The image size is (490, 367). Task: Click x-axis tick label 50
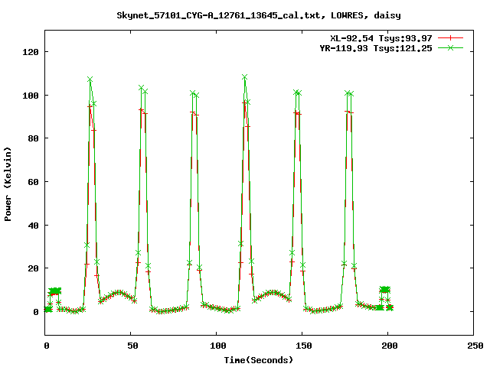click(x=132, y=346)
